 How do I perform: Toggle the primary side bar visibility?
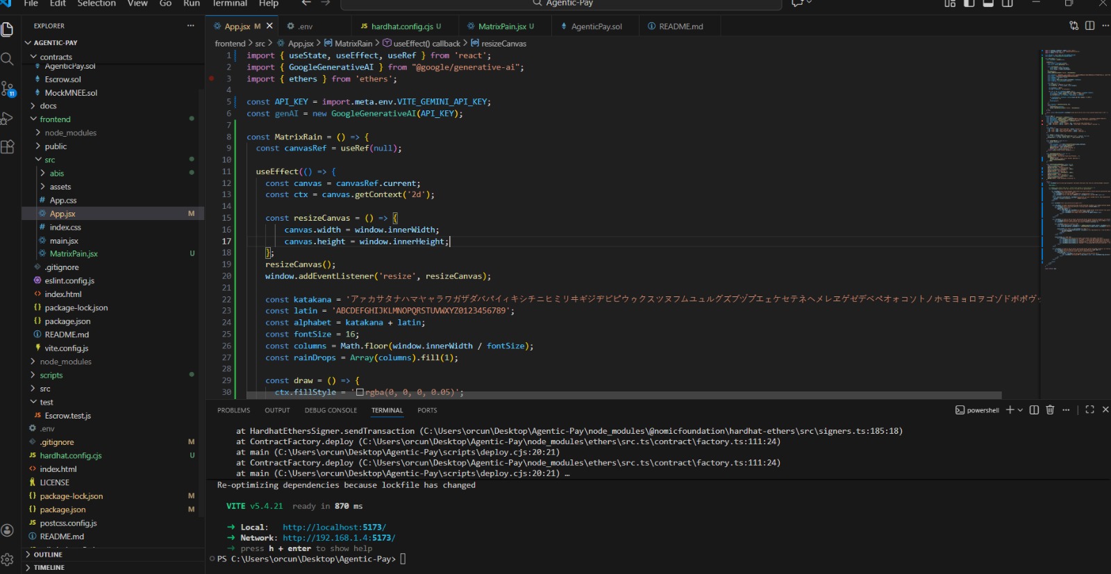969,3
